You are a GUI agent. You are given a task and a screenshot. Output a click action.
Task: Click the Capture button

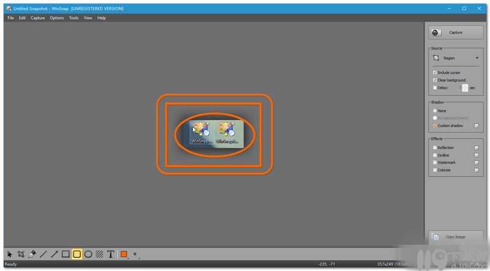click(x=456, y=32)
